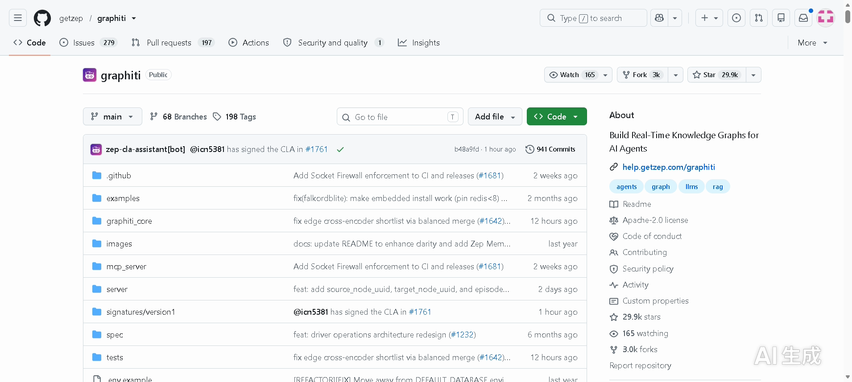
Task: Click Report repository link
Action: click(x=640, y=366)
